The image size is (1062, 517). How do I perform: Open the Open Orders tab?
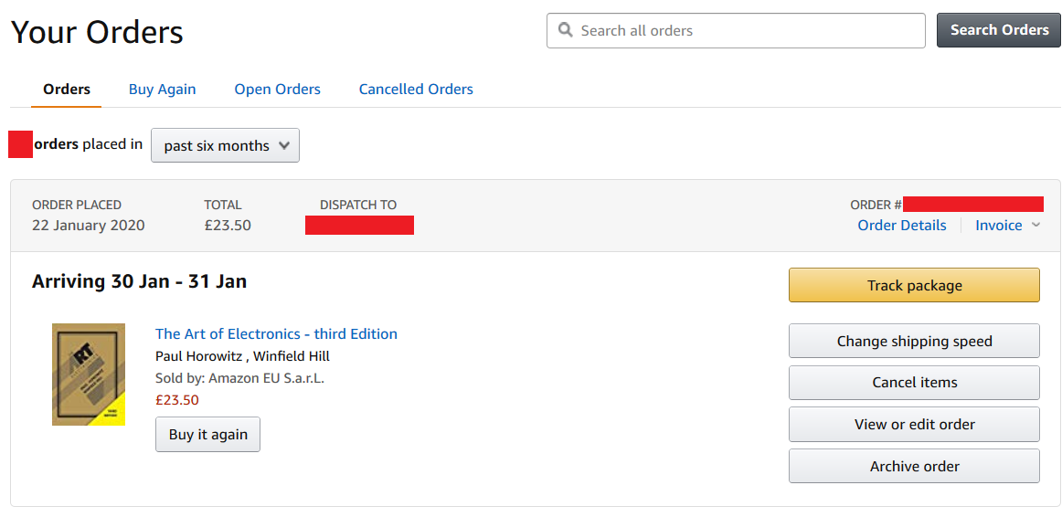pos(278,90)
